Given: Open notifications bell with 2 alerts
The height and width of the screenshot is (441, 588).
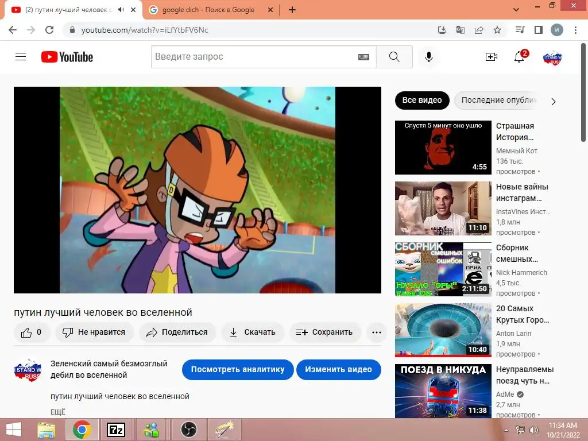Looking at the screenshot, I should [520, 57].
